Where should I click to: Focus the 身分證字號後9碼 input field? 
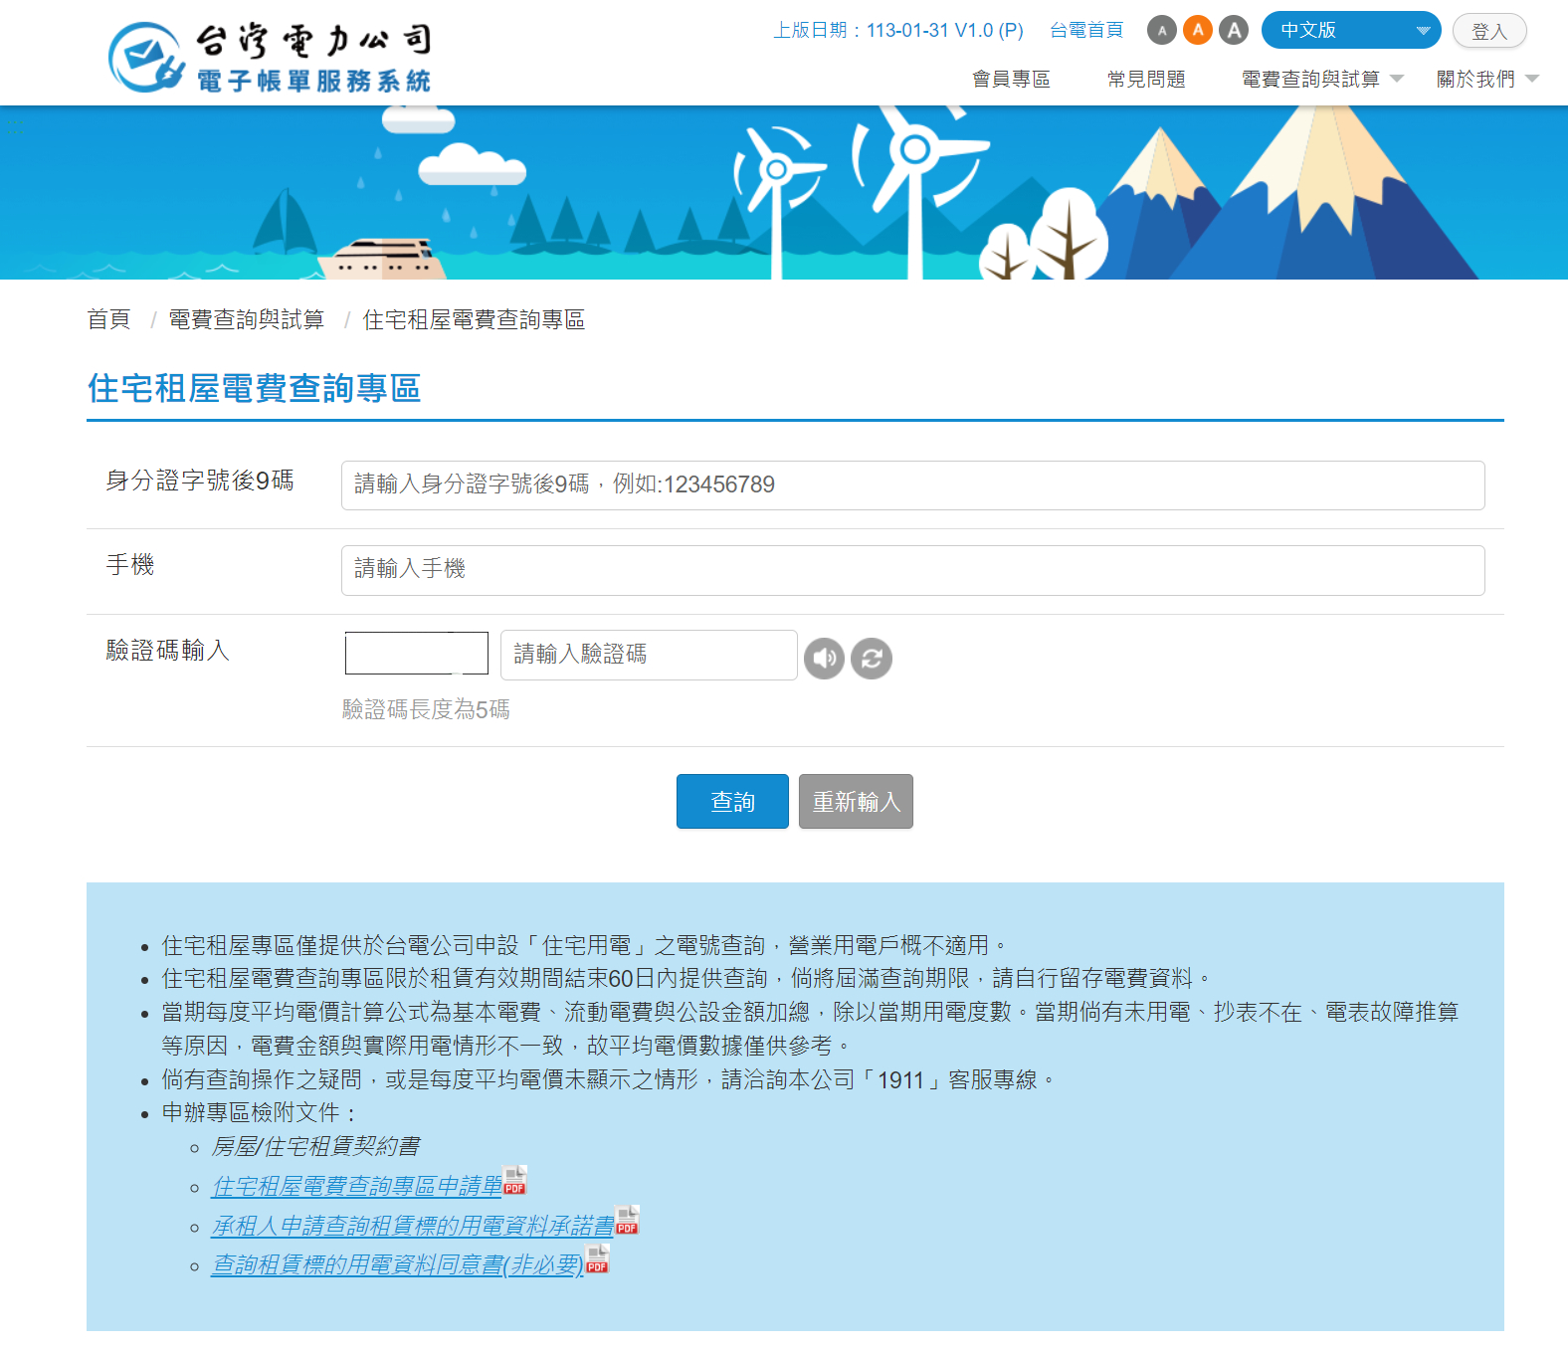912,485
